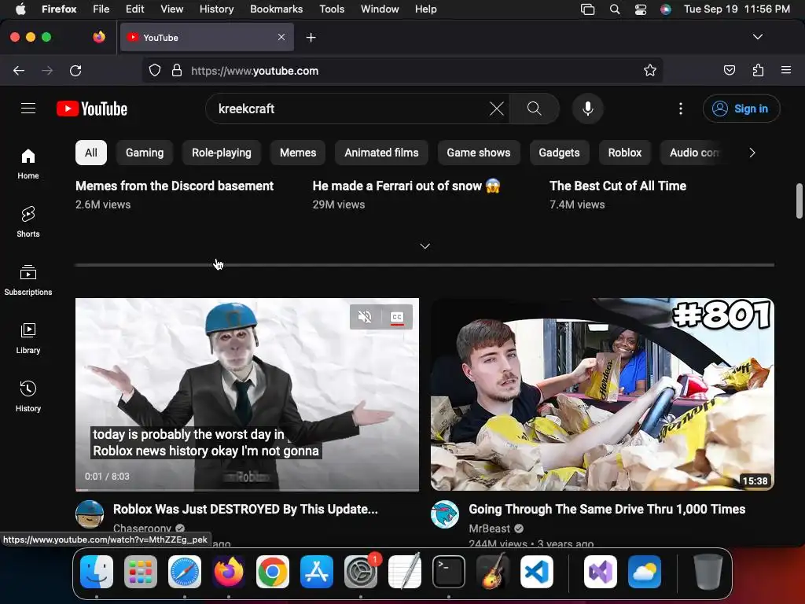Open Subscriptions in sidebar
The image size is (805, 604).
(x=28, y=280)
